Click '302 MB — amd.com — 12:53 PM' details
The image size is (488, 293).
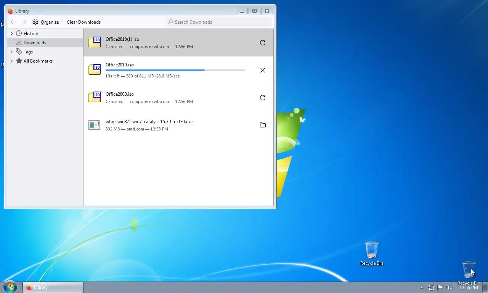[137, 129]
